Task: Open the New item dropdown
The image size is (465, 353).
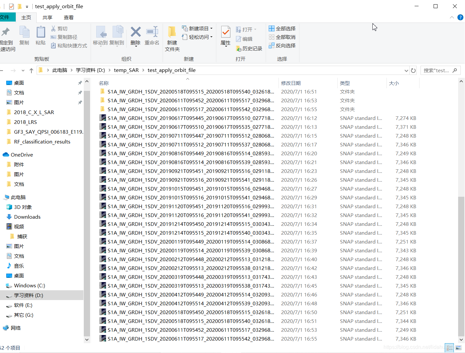Action: click(x=197, y=28)
